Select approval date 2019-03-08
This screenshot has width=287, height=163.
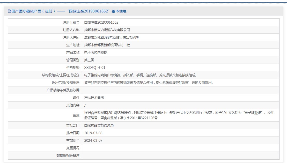click(93, 133)
